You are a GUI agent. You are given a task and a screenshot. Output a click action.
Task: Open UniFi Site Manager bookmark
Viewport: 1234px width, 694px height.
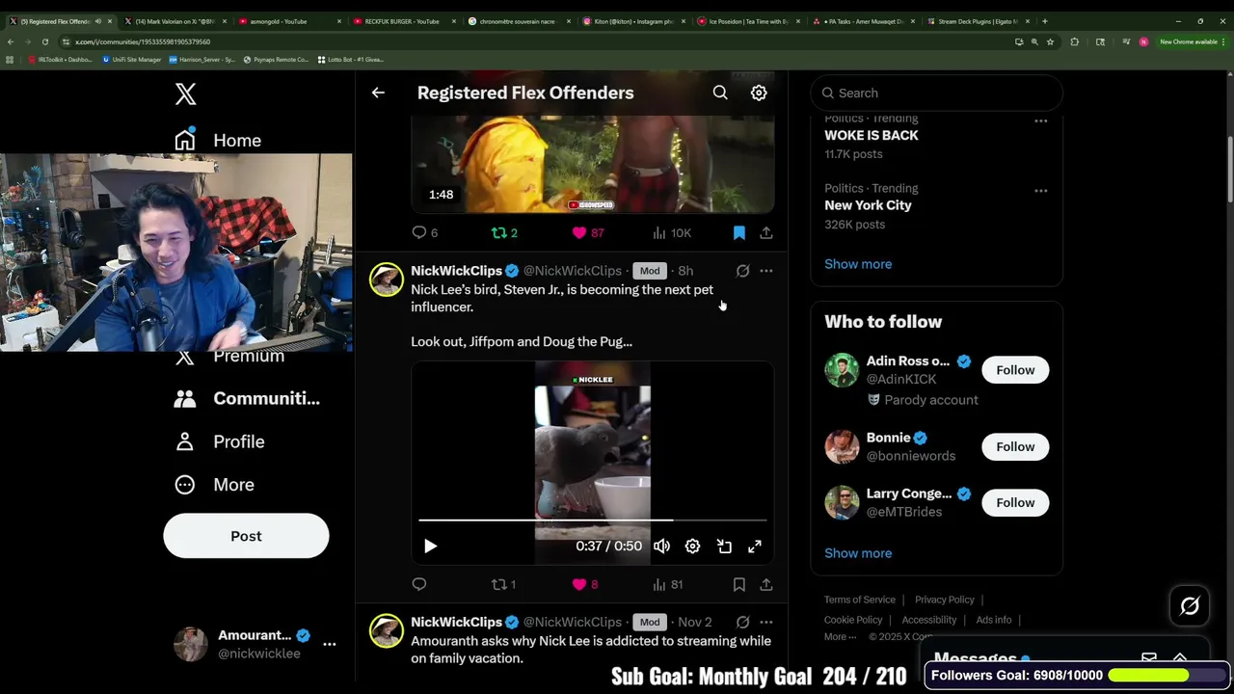(132, 60)
